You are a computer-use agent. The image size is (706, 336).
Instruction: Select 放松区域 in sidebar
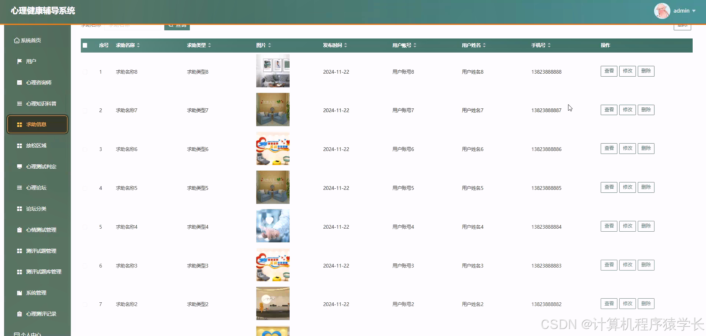click(x=37, y=146)
